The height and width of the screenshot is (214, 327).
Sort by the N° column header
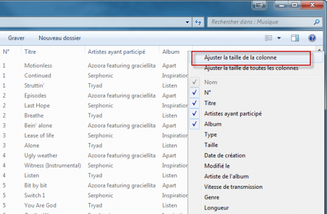tap(10, 52)
